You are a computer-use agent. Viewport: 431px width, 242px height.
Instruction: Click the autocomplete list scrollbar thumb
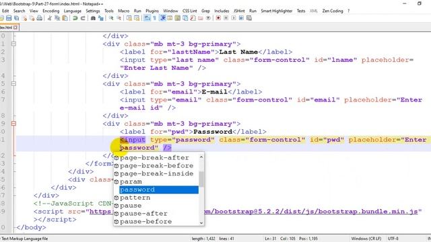click(x=201, y=179)
